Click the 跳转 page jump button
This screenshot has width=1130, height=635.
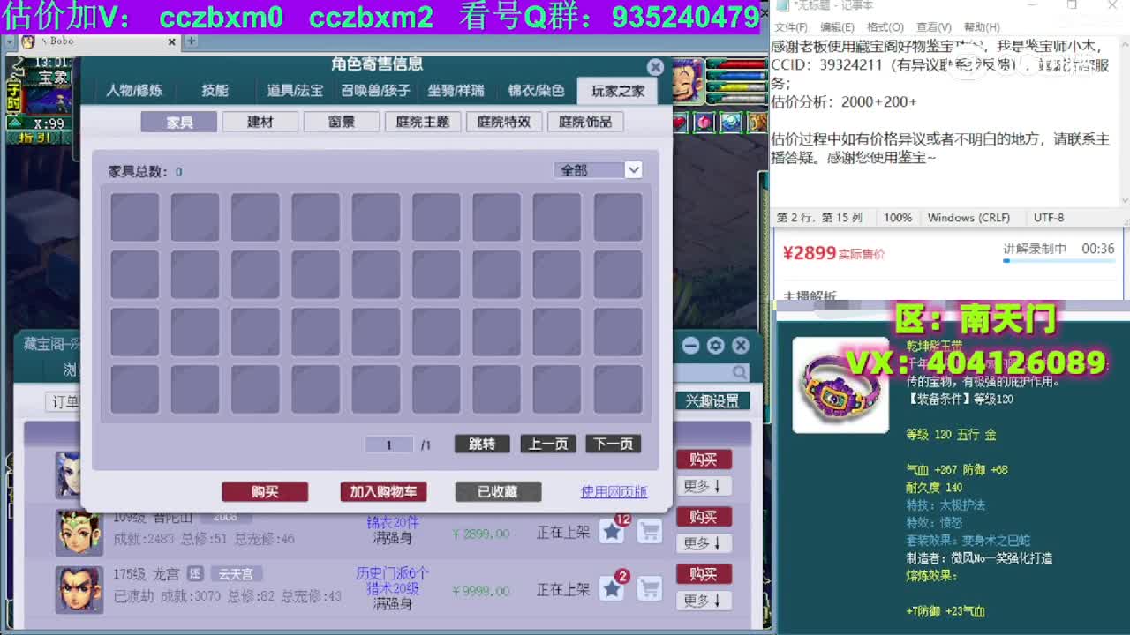pos(482,444)
